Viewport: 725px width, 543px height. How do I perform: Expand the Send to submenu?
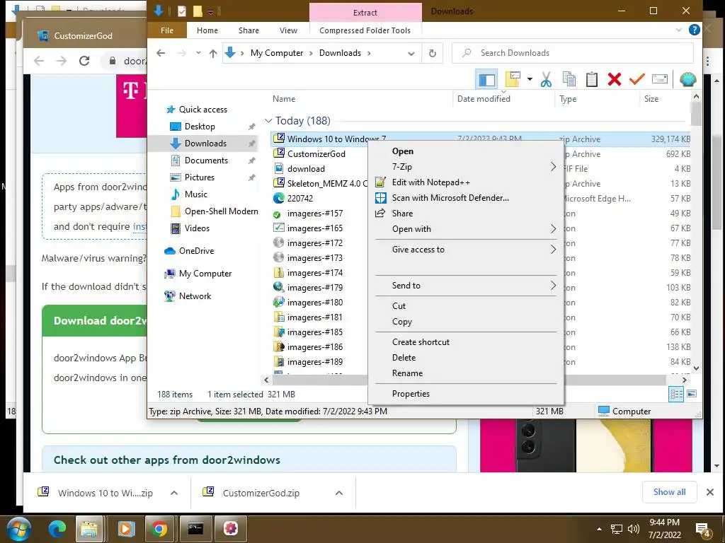coord(466,286)
